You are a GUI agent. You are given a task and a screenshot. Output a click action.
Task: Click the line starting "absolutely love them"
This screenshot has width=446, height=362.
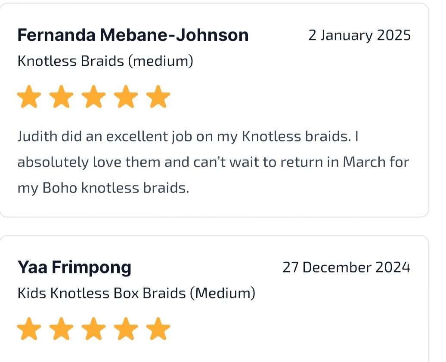point(213,163)
